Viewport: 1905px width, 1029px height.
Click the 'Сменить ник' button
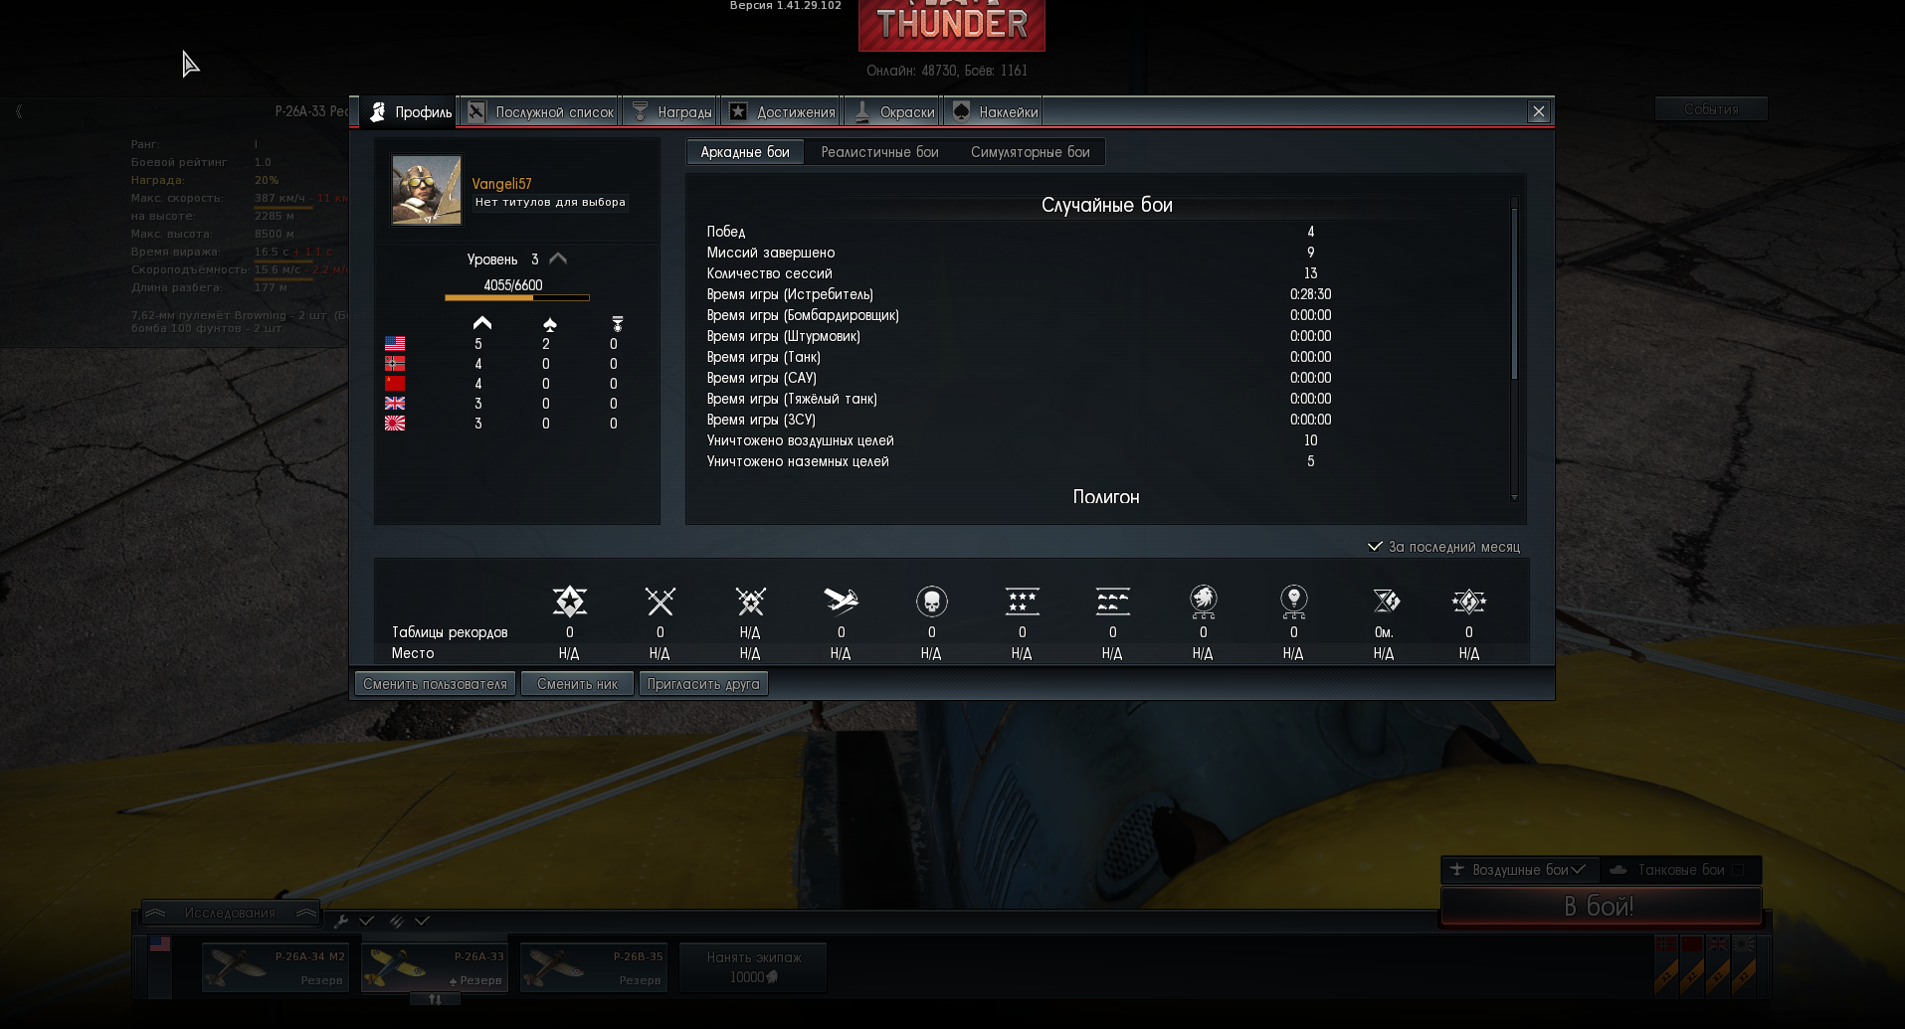[x=578, y=684]
